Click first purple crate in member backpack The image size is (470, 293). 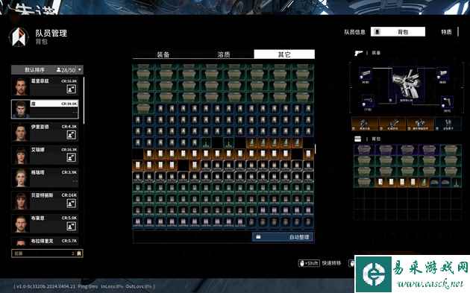click(364, 150)
